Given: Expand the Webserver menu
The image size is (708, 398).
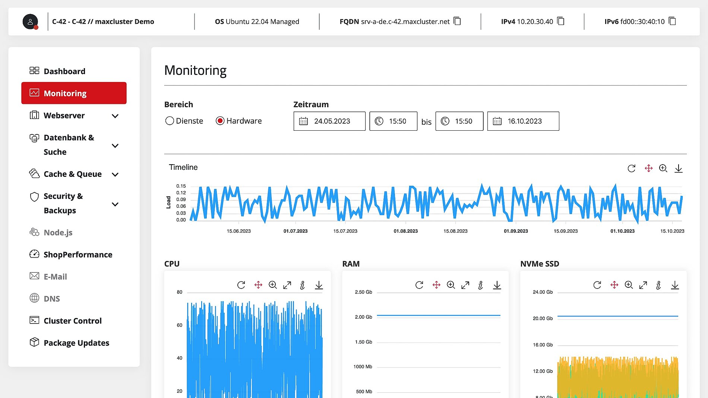Looking at the screenshot, I should [x=115, y=116].
